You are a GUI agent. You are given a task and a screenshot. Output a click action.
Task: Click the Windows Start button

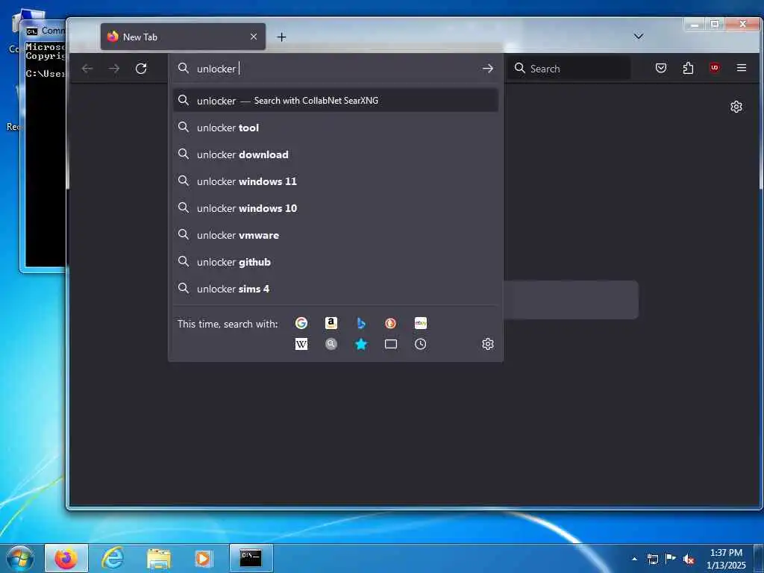click(x=20, y=558)
